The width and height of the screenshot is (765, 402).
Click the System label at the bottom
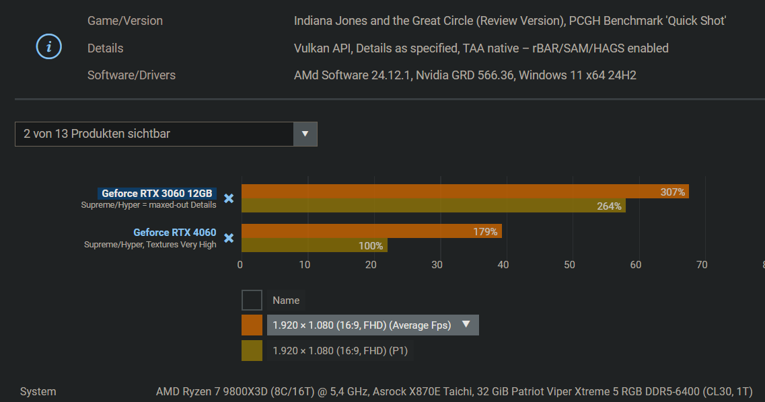(x=38, y=392)
